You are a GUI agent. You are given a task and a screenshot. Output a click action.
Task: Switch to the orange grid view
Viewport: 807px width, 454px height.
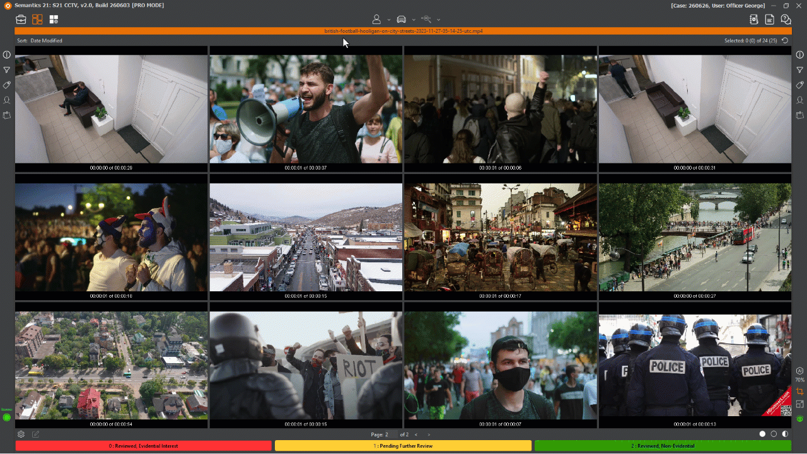[x=37, y=20]
